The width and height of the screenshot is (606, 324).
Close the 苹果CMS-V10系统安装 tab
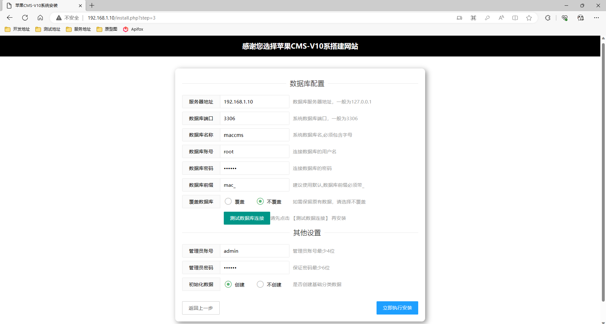tap(80, 5)
